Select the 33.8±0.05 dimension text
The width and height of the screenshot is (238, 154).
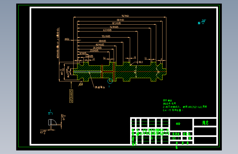[94, 51]
